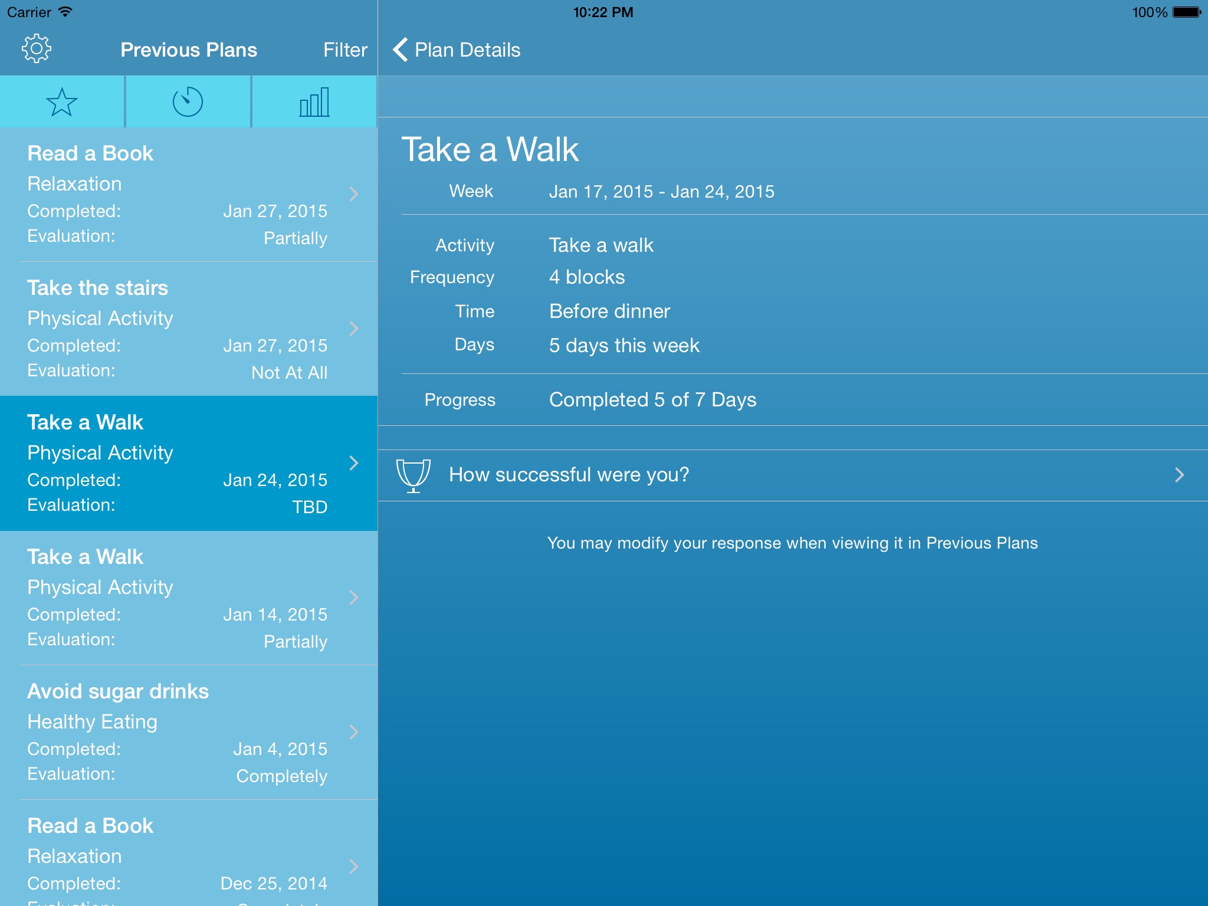Image resolution: width=1208 pixels, height=906 pixels.
Task: Tap the back chevron near Plan Details
Action: [x=401, y=50]
